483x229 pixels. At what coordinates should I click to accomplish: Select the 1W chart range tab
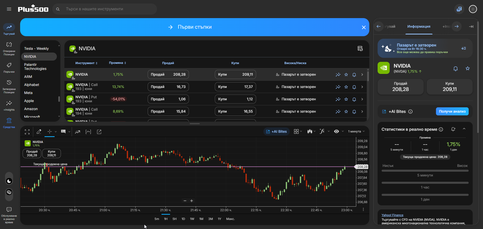coord(192,219)
